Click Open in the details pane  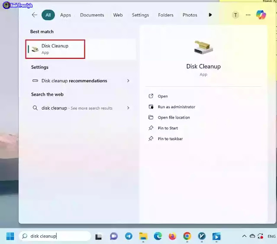(163, 96)
